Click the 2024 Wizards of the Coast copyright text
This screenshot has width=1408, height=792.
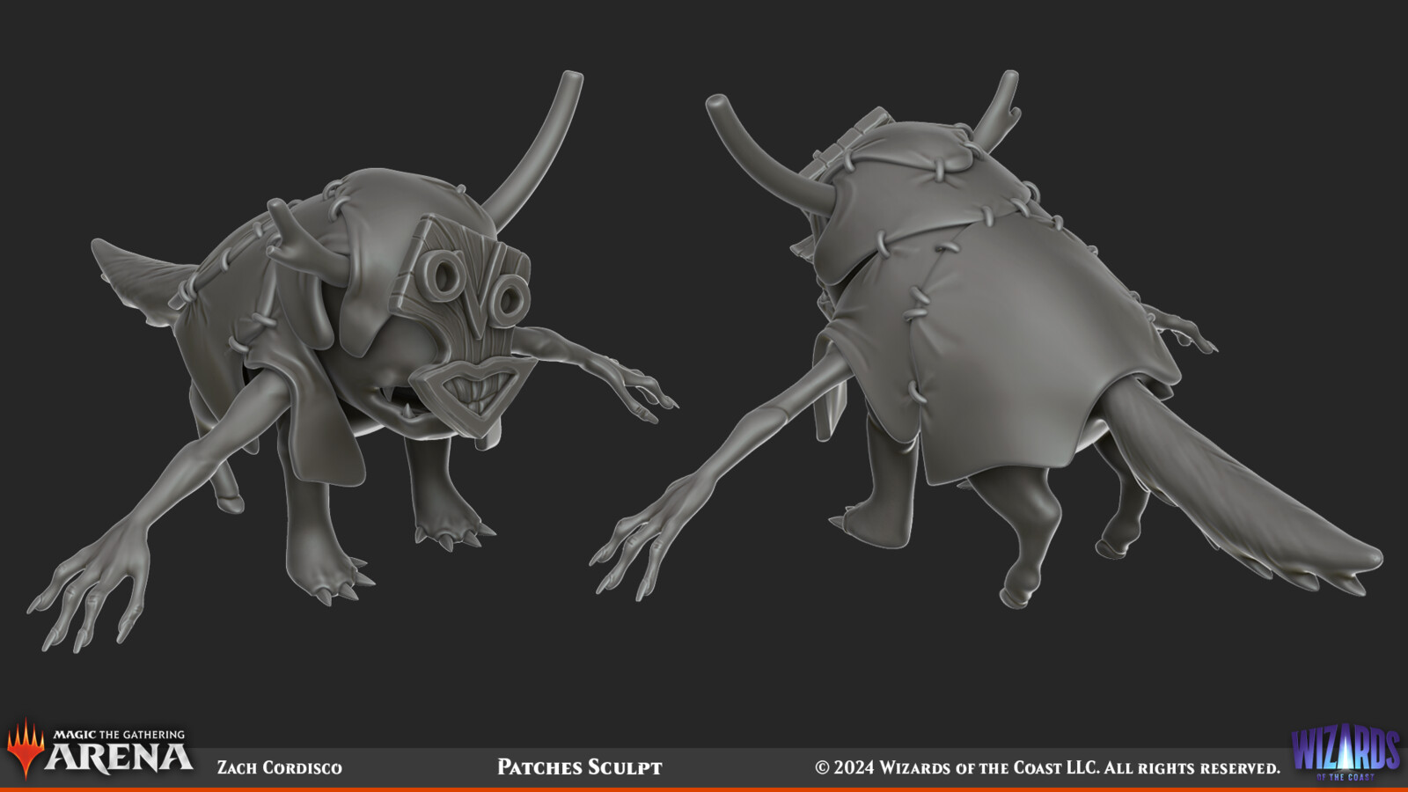click(x=1047, y=767)
